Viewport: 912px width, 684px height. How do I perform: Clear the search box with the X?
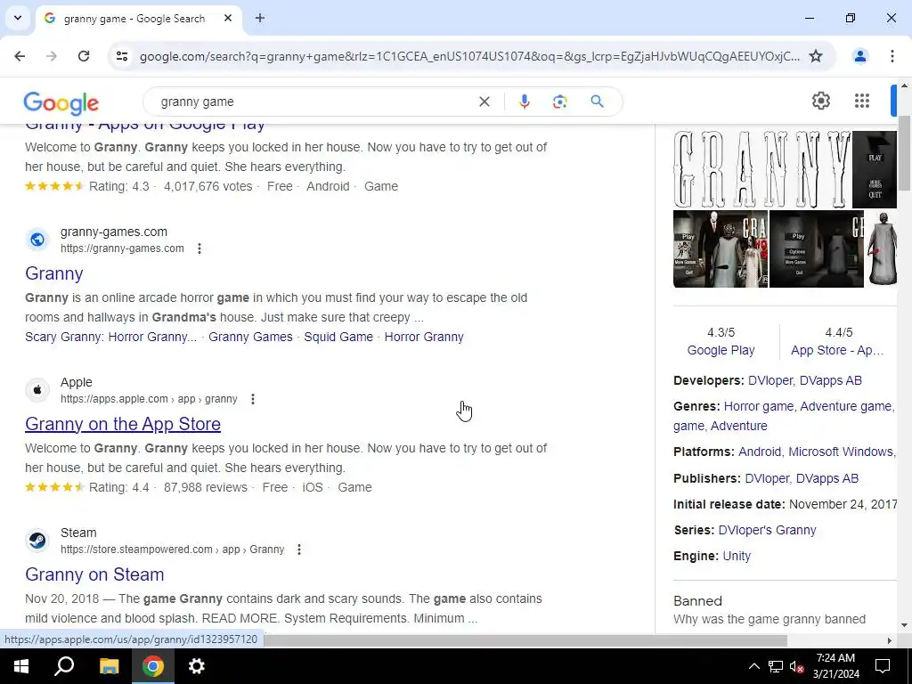point(484,102)
